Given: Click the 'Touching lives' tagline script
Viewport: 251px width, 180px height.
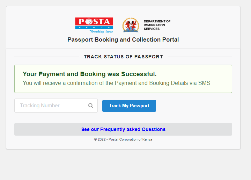Looking at the screenshot, I should (x=101, y=31).
